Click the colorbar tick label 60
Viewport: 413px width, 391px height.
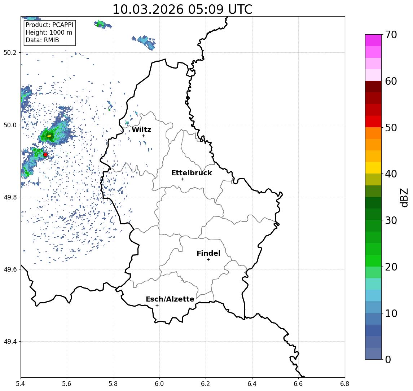391,81
